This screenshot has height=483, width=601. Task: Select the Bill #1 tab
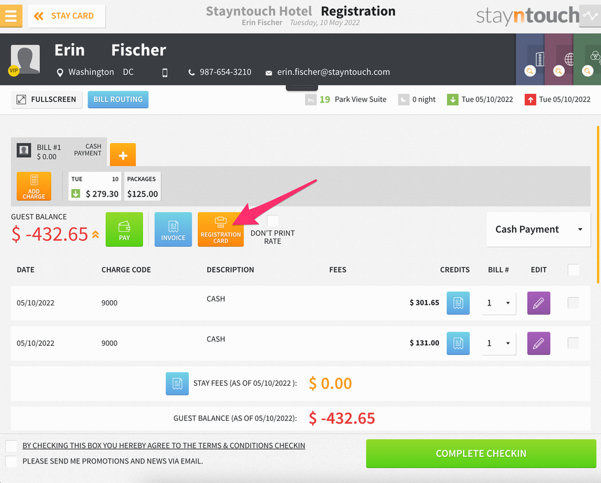click(59, 151)
